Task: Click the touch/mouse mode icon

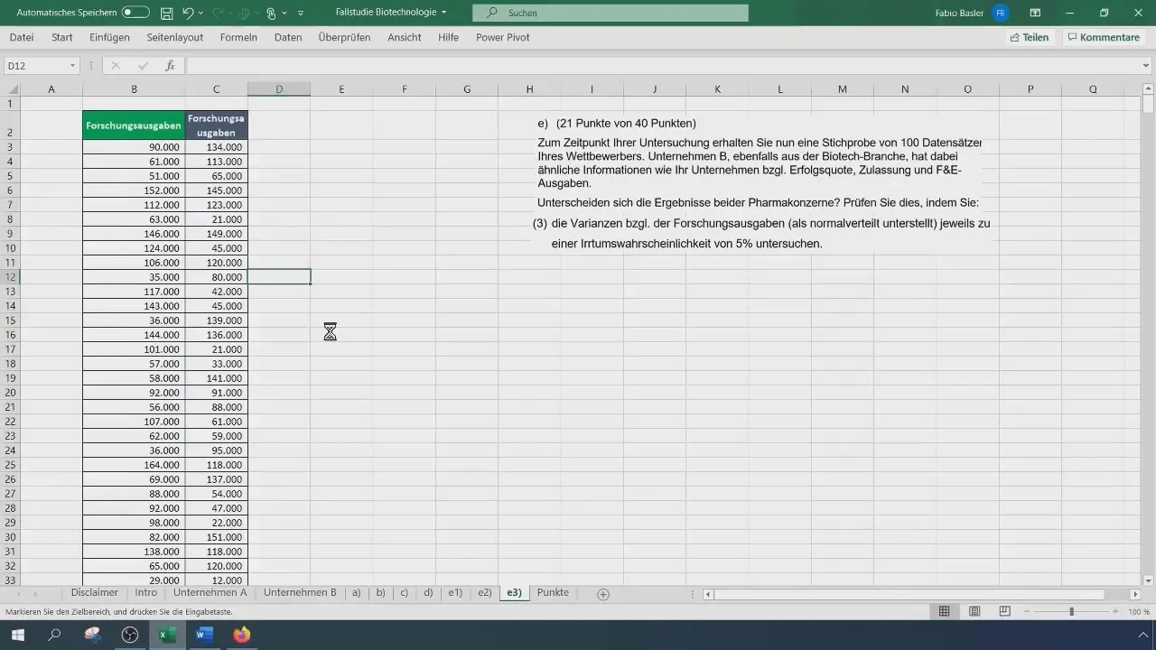Action: [x=271, y=13]
